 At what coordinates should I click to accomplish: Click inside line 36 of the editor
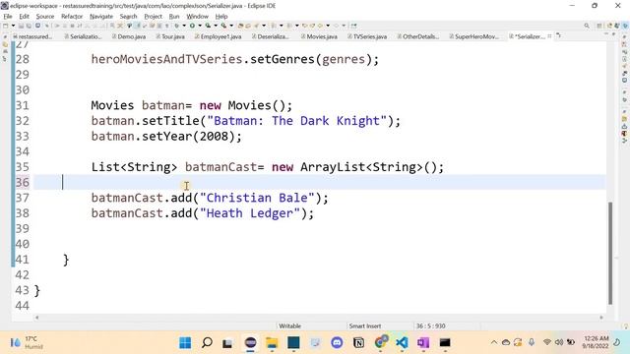tap(319, 183)
